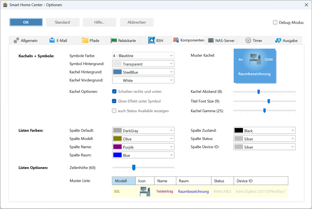Enable auch Status Available anzeigen

(114, 111)
